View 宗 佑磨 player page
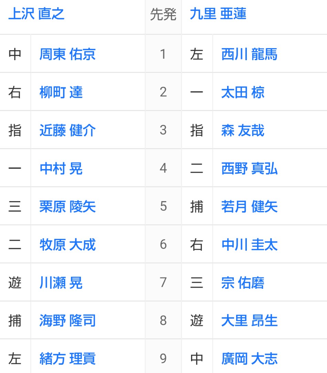 (243, 283)
